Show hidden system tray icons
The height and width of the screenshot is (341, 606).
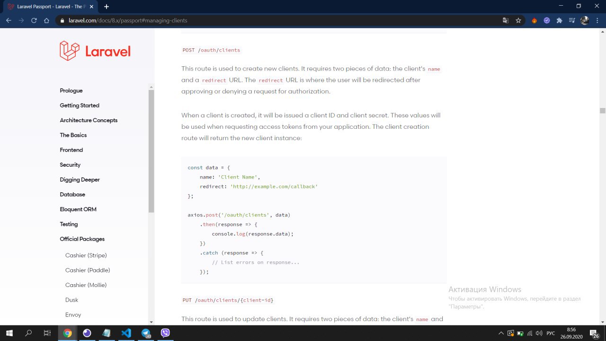(x=501, y=333)
